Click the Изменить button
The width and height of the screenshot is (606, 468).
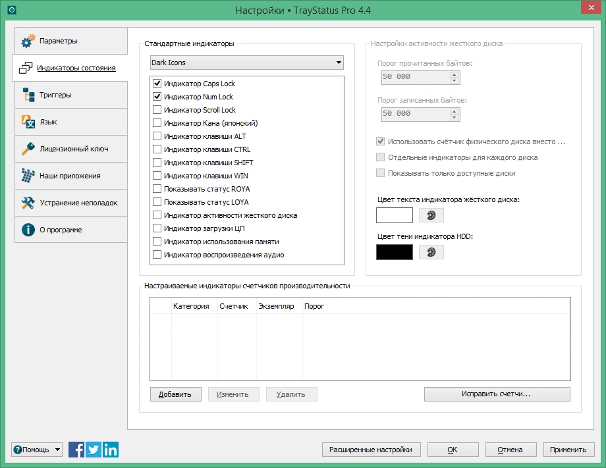coord(233,394)
